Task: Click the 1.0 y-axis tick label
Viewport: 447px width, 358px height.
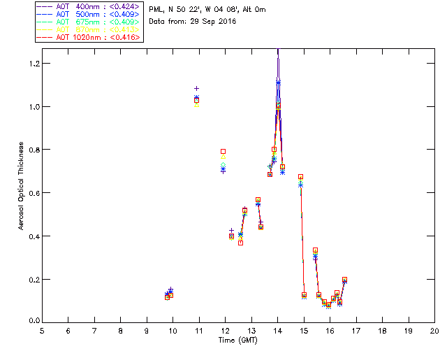Action: click(34, 107)
